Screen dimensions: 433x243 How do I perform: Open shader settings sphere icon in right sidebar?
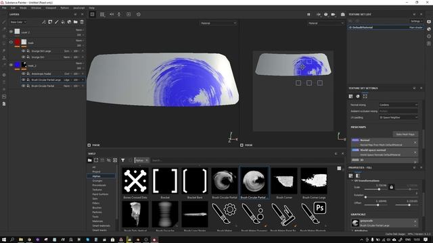coord(429,28)
